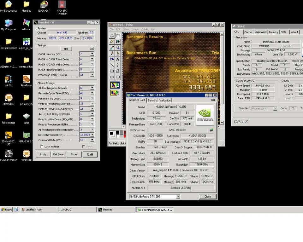The image size is (303, 242).
Task: Open the wPrime desktop shortcut
Action: pyautogui.click(x=26, y=25)
